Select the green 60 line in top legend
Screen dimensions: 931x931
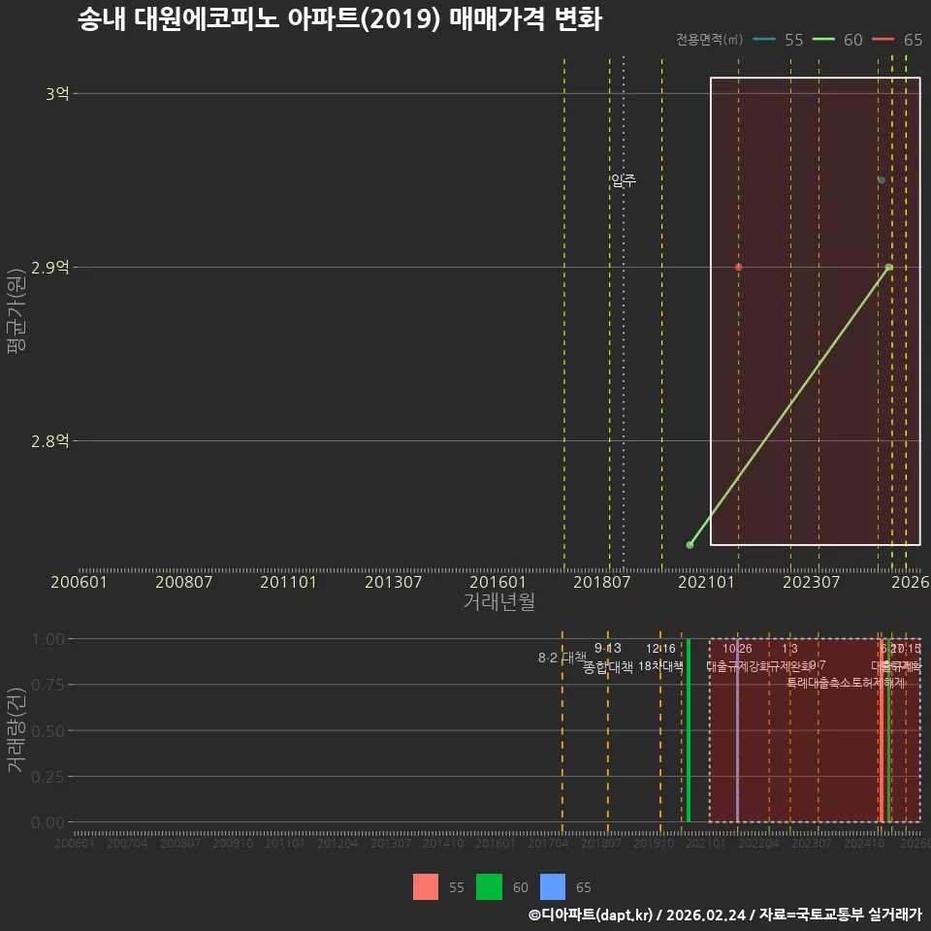823,40
